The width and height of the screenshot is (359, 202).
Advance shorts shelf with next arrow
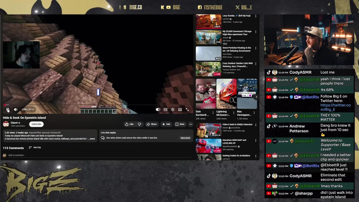click(x=256, y=97)
